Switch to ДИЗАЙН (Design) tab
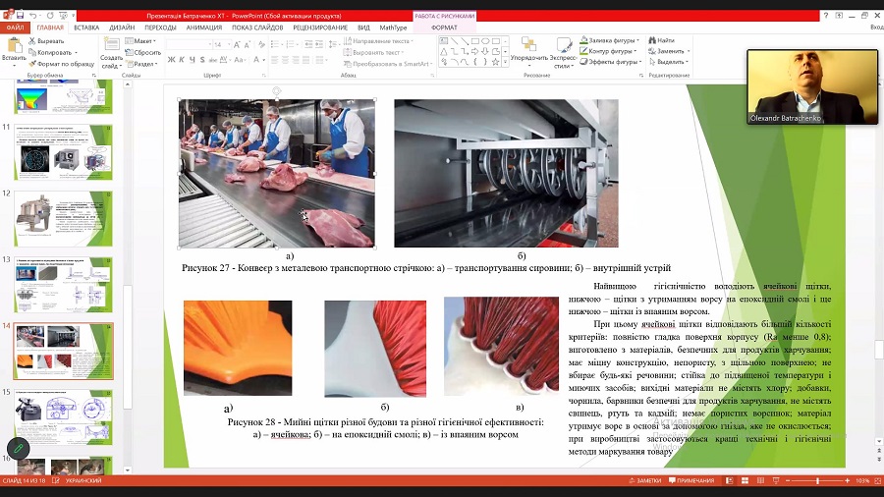This screenshot has height=497, width=884. point(122,28)
